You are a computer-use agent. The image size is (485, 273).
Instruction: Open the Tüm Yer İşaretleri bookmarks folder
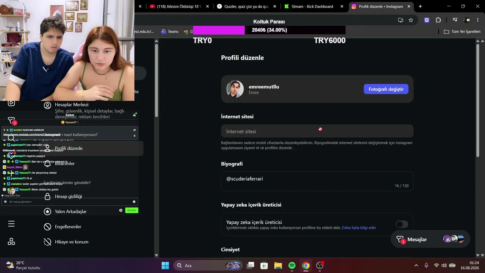tap(462, 31)
